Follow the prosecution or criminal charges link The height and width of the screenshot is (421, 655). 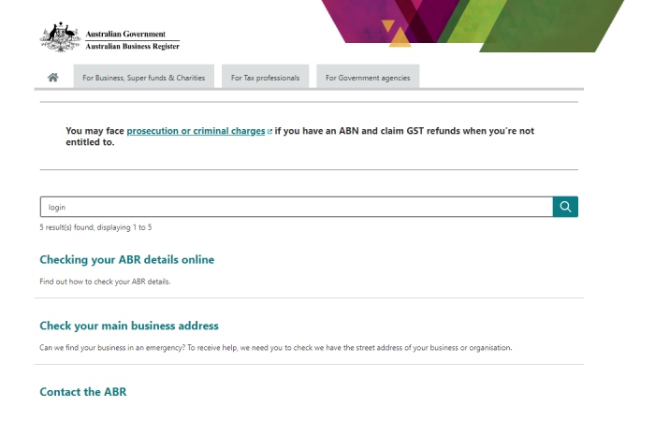[196, 131]
